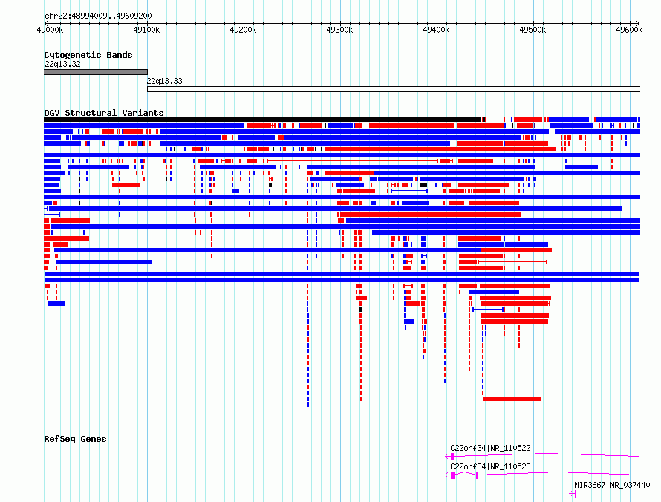Click the 49000k ruler tick label
Viewport: 661px width, 502px height.
pos(50,30)
